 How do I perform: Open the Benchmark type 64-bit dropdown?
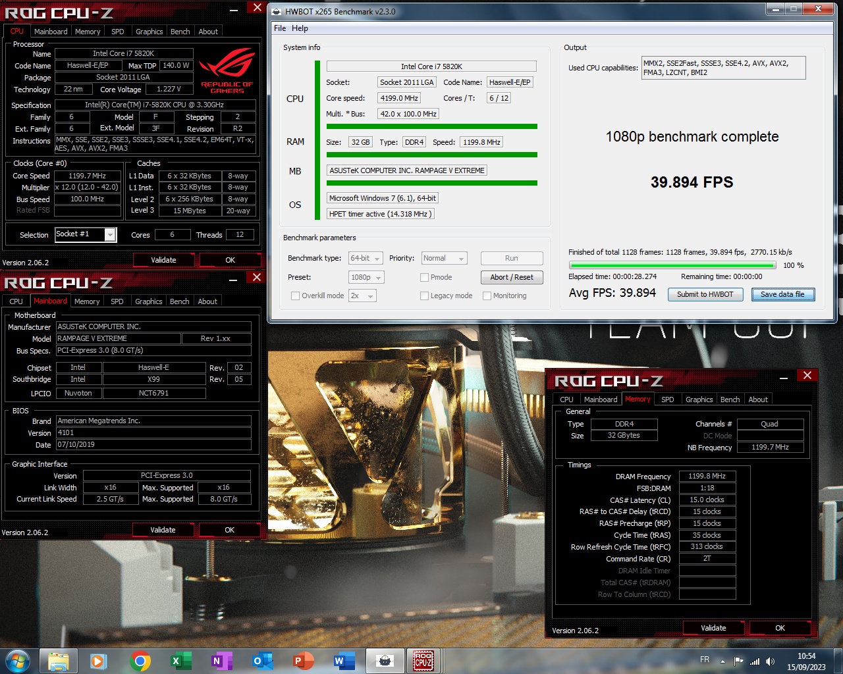(x=365, y=259)
